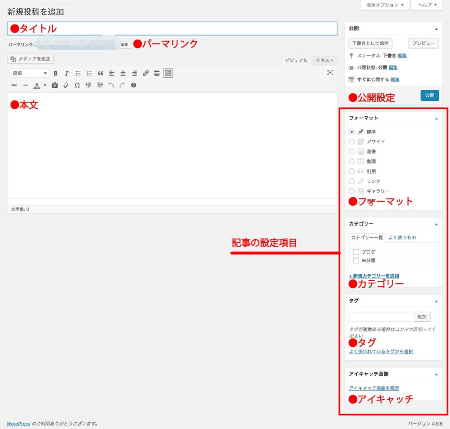This screenshot has height=429, width=450.
Task: Expand the 表示オプション screen options
Action: pos(385,5)
